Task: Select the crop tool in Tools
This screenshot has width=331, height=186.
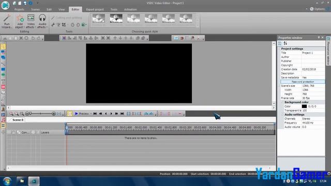Action: [x=64, y=25]
